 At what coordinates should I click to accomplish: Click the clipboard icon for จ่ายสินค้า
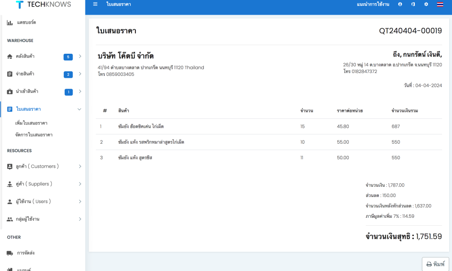10,74
